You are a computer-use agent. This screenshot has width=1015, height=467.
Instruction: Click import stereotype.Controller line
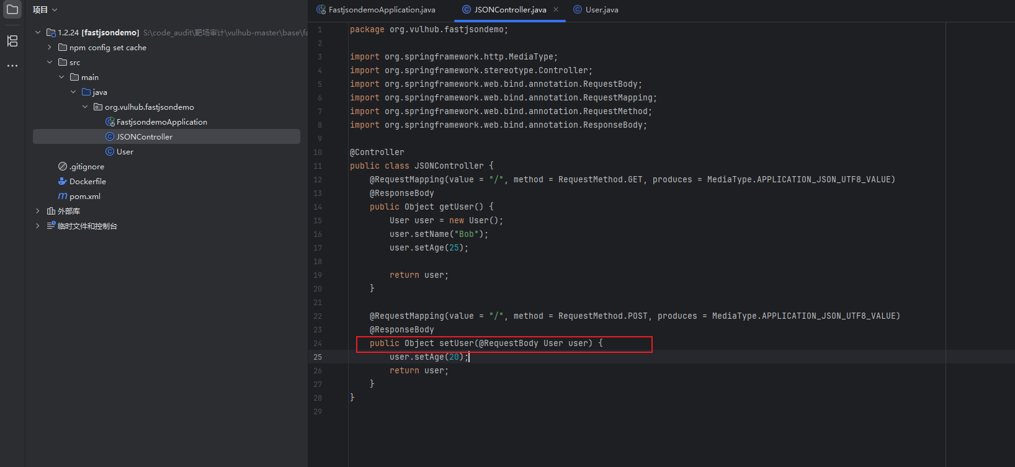472,71
